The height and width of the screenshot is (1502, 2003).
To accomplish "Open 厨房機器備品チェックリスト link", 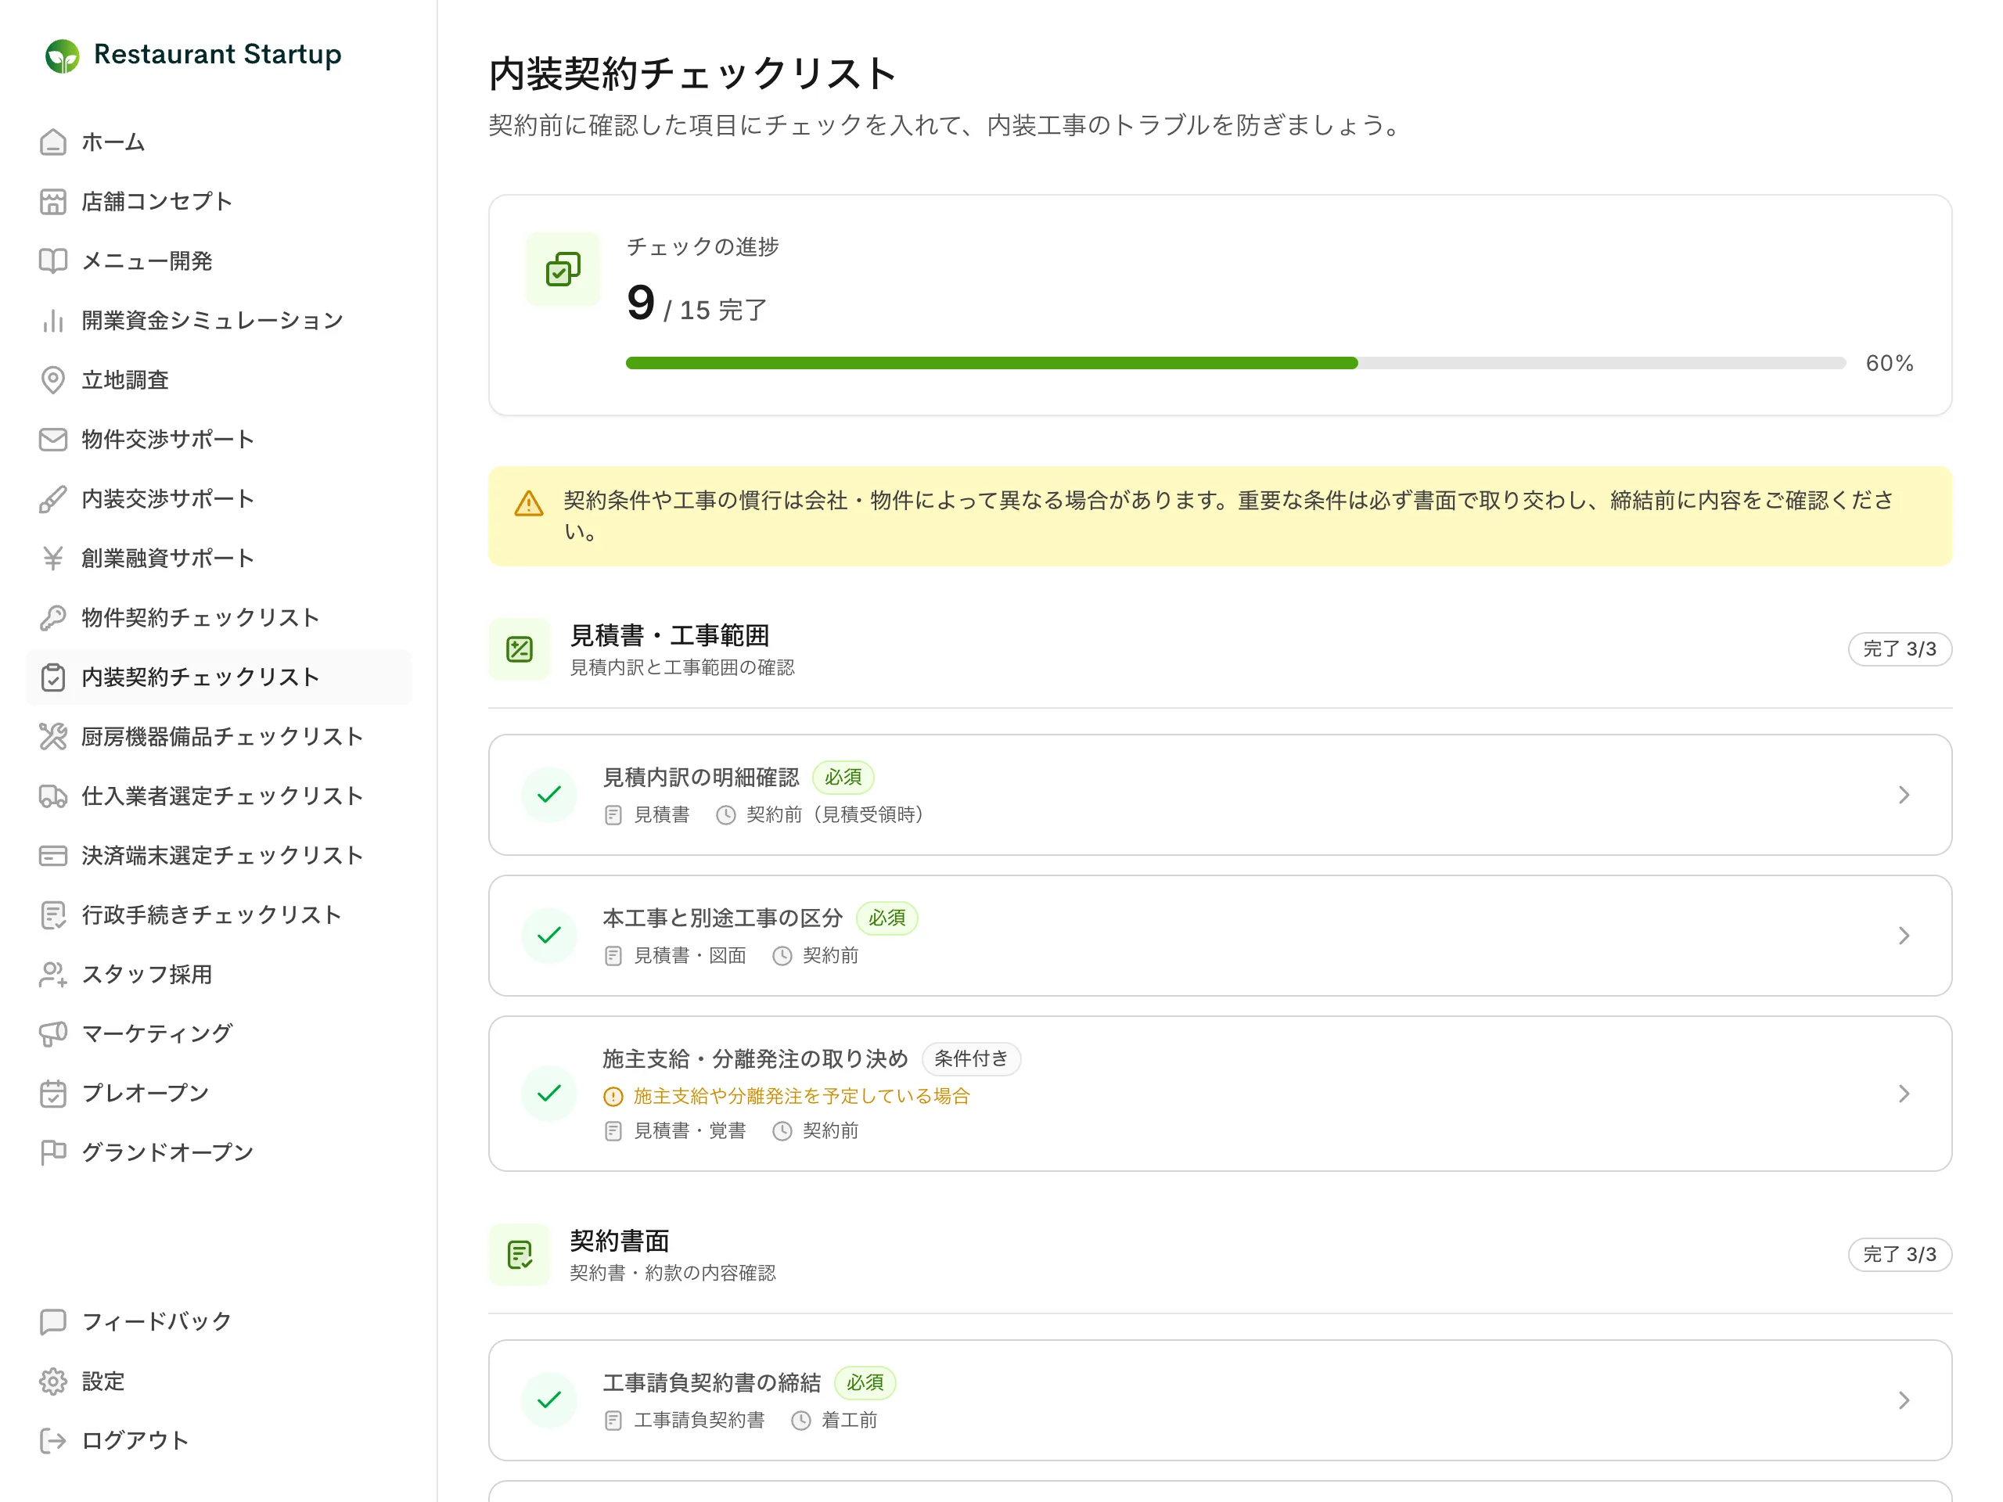I will 218,737.
